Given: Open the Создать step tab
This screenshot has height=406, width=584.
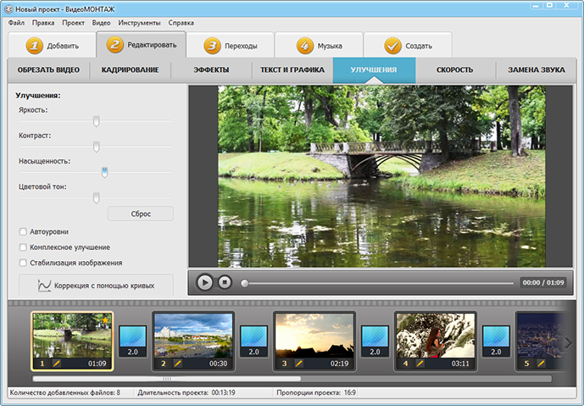Looking at the screenshot, I should [408, 46].
